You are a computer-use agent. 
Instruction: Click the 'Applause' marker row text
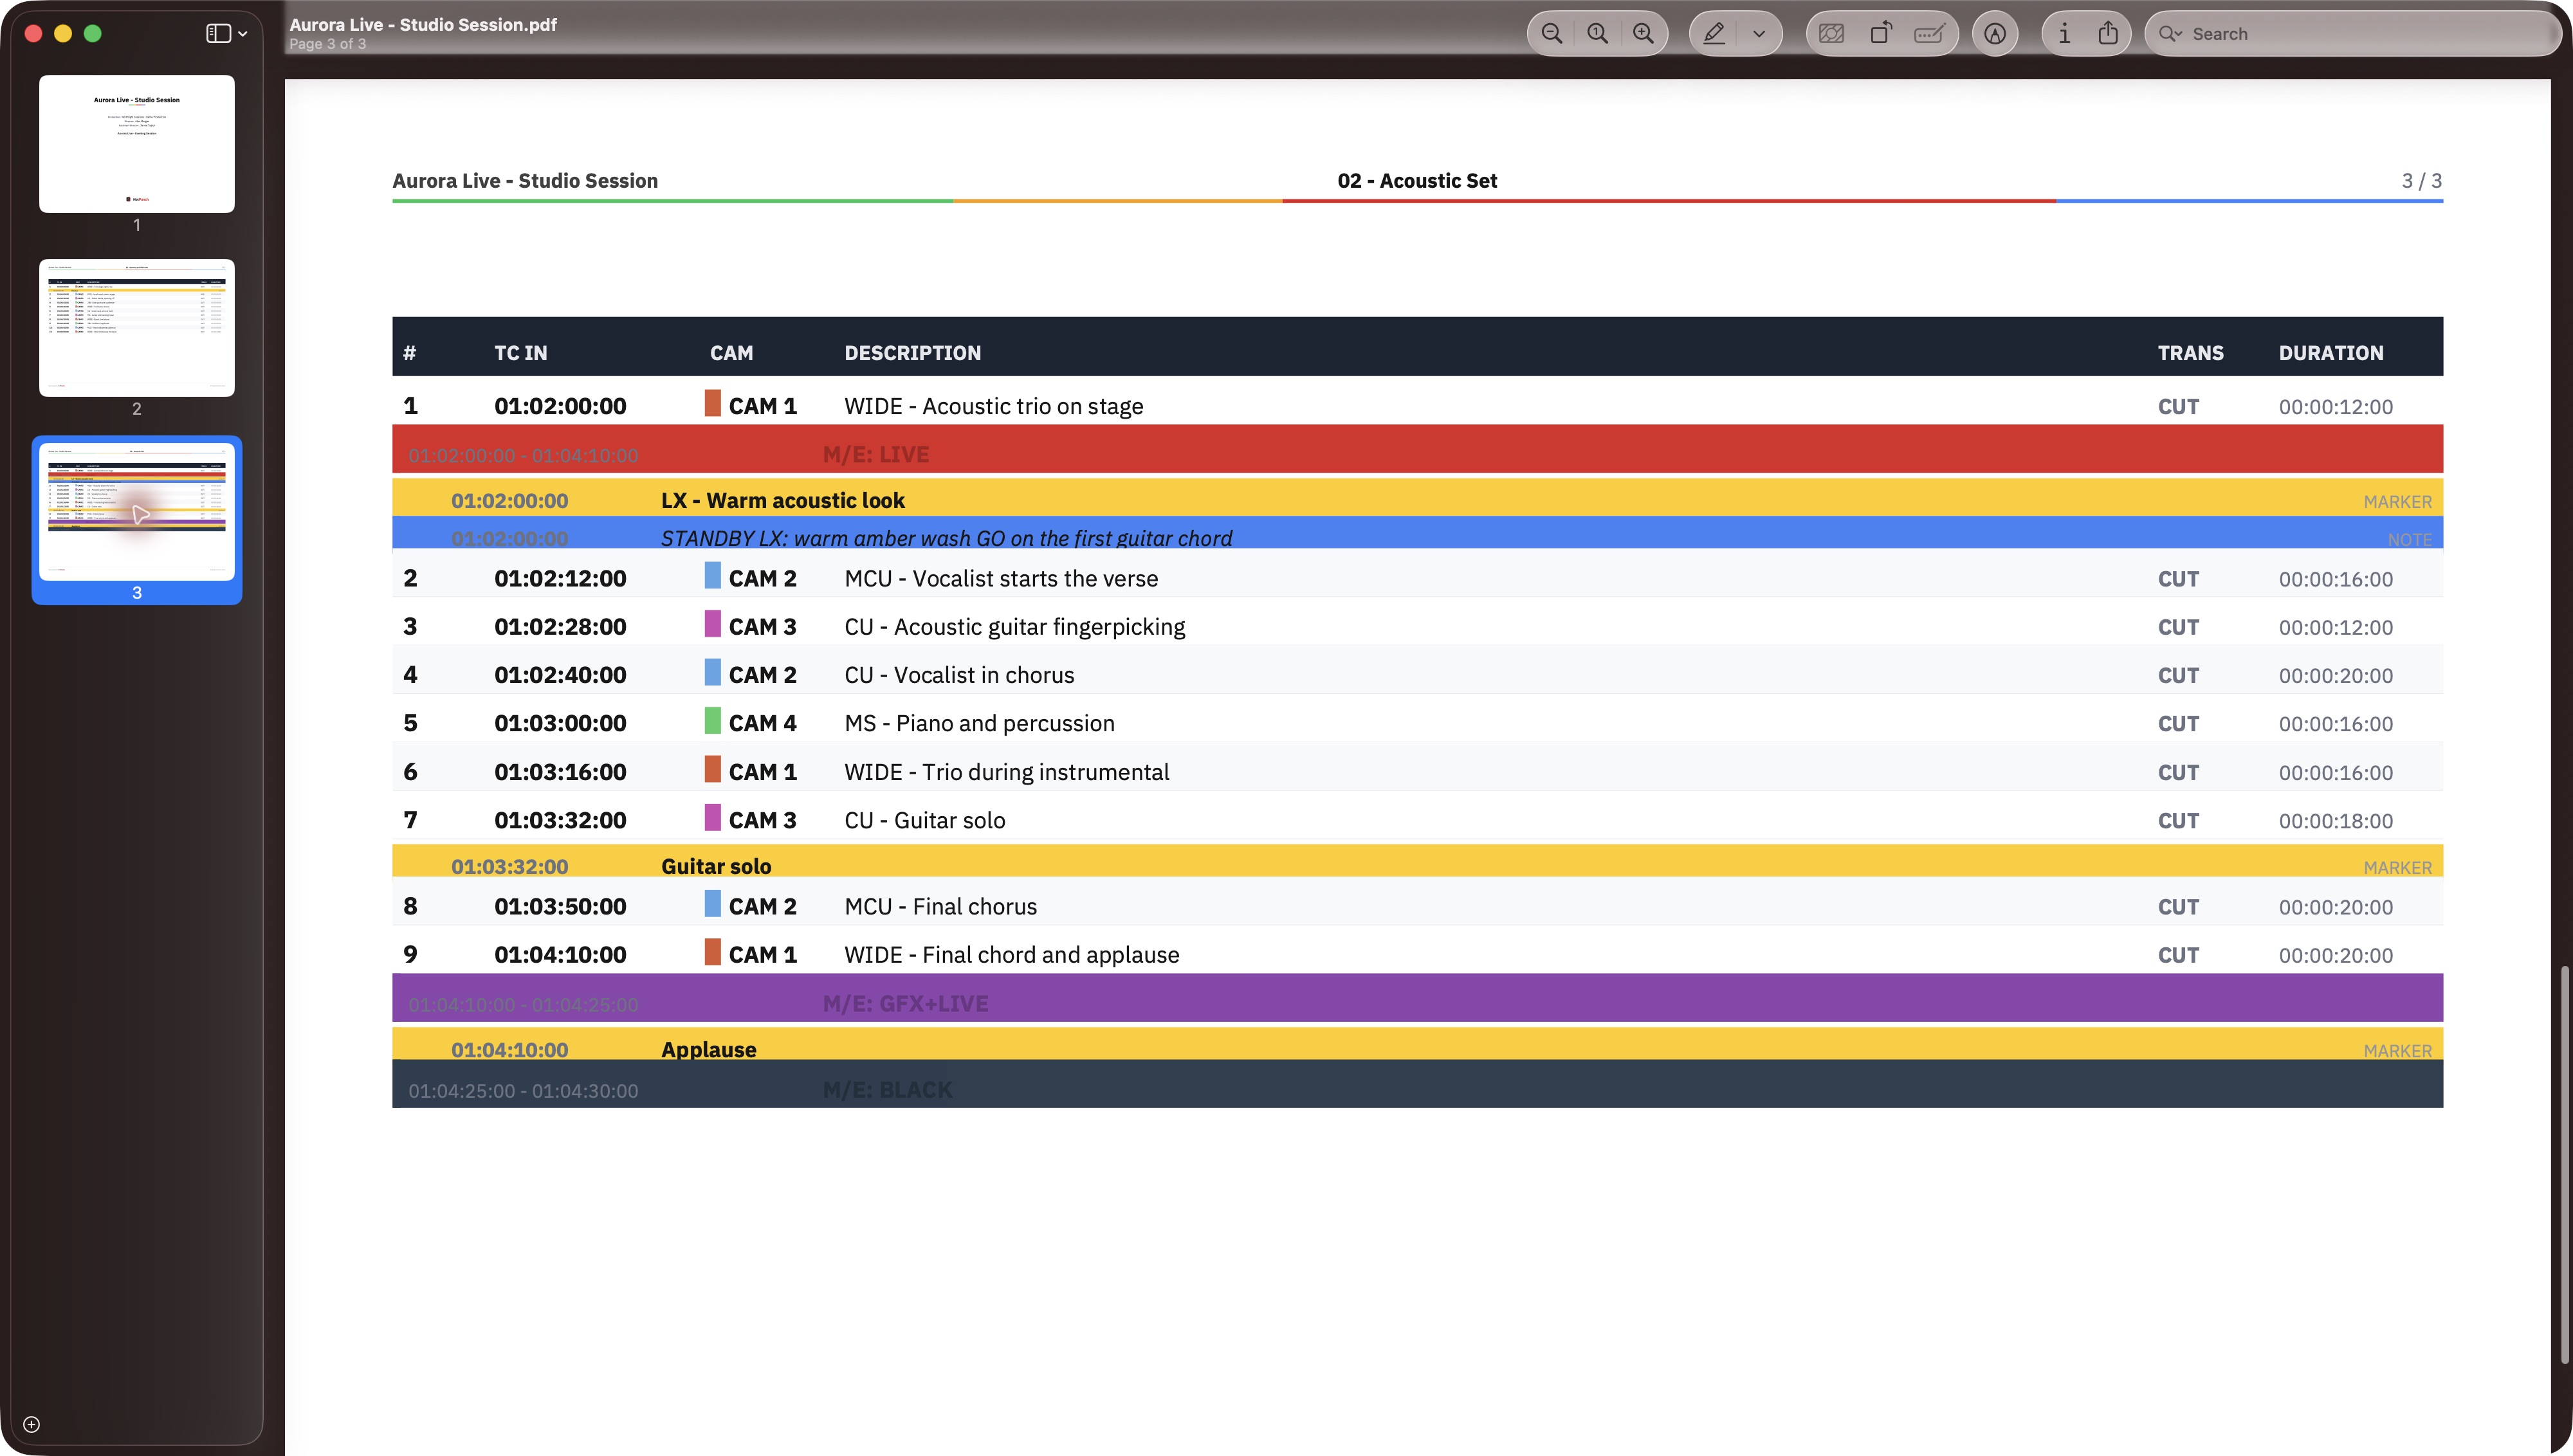pos(708,1049)
